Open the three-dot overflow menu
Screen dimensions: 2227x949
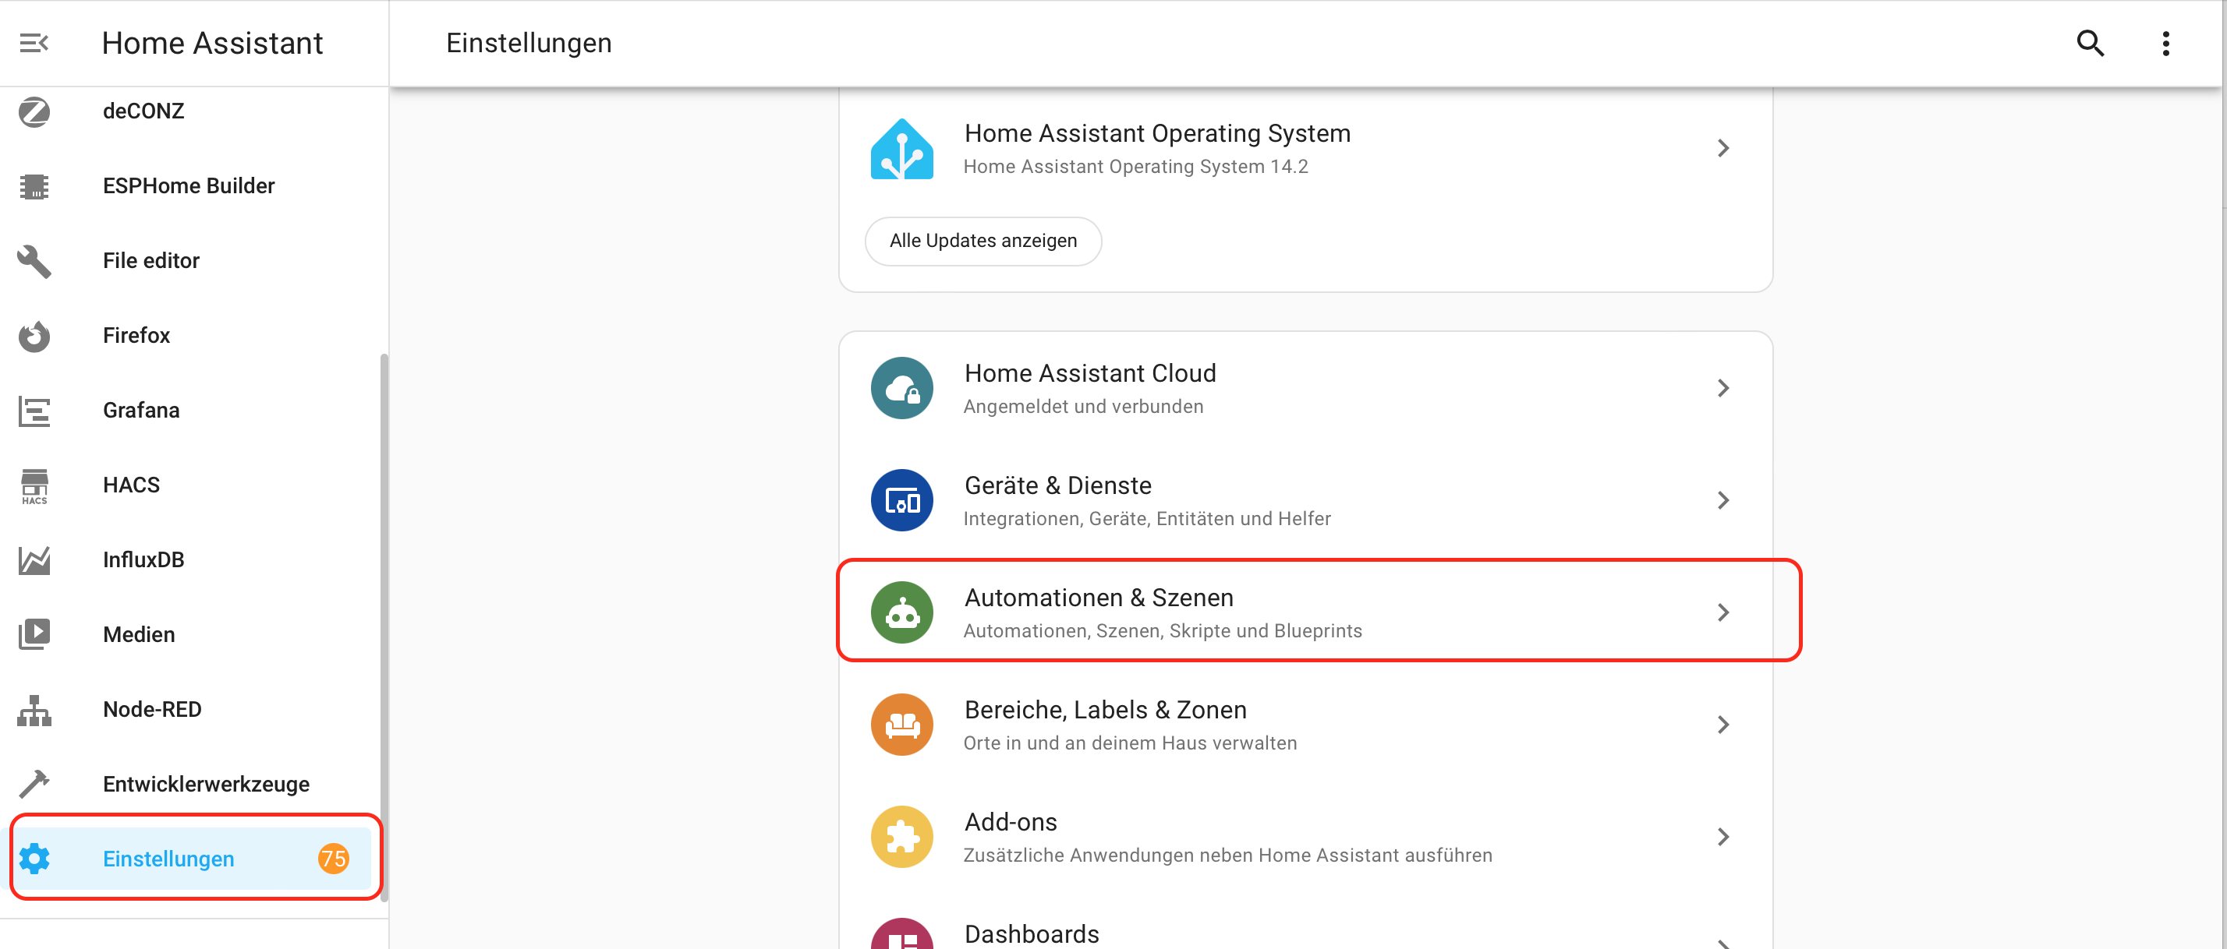(x=2165, y=43)
